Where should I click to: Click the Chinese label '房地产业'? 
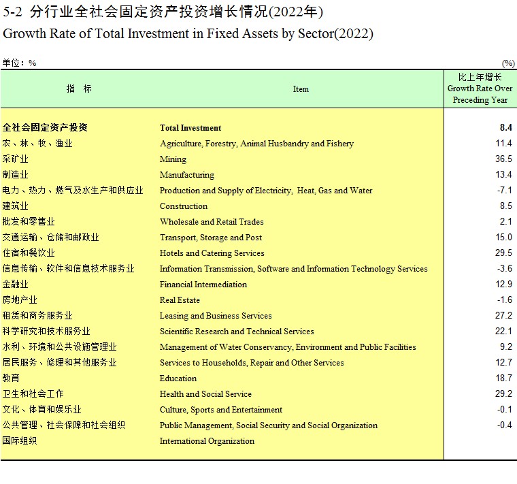(x=20, y=300)
